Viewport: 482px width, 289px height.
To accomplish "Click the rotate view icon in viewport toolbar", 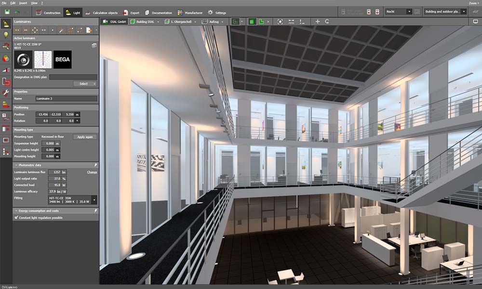I will (327, 22).
